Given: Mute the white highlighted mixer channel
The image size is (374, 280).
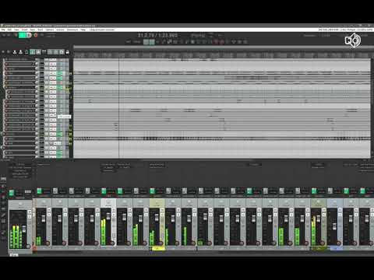Looking at the screenshot, I should pos(114,211).
